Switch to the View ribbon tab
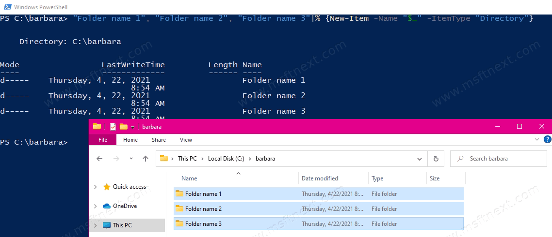This screenshot has width=552, height=237. 186,140
